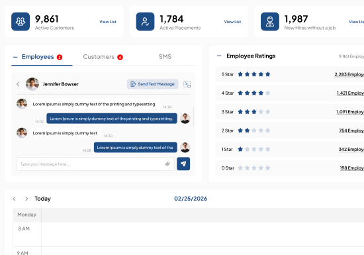This screenshot has height=255, width=364.
Task: Click the Today calendar button
Action: (x=42, y=199)
